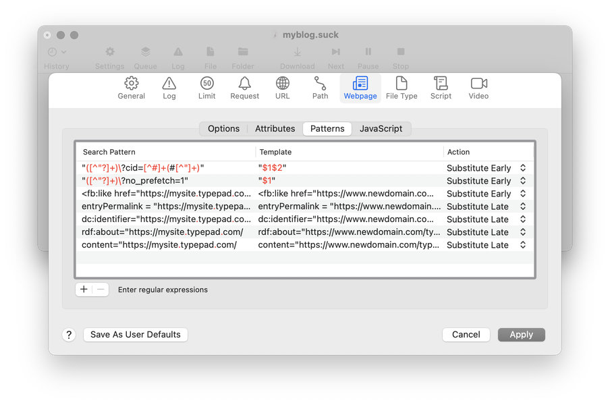The width and height of the screenshot is (610, 405).
Task: Open the URL globe icon pane
Action: coord(283,88)
